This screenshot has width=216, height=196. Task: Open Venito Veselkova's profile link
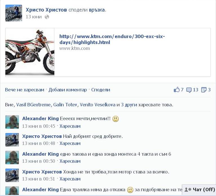97,105
